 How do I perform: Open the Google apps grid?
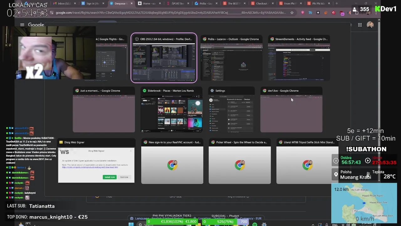(360, 25)
